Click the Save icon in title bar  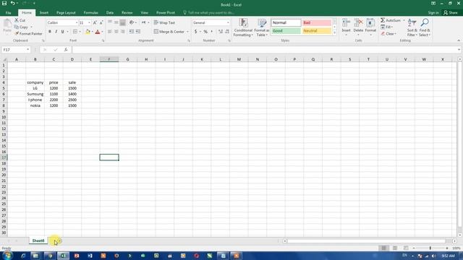tap(4, 3)
